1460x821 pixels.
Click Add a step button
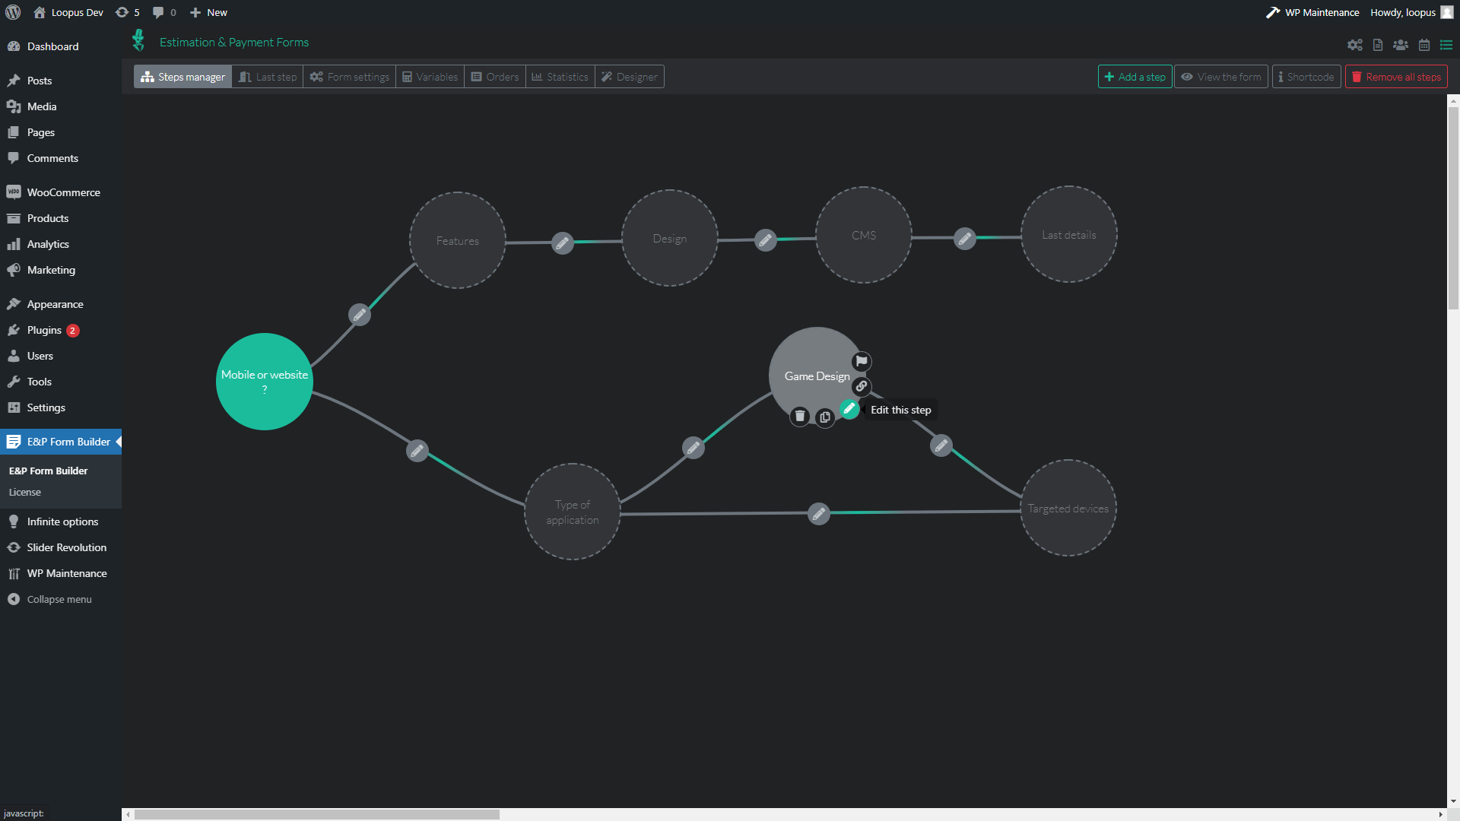click(x=1135, y=76)
